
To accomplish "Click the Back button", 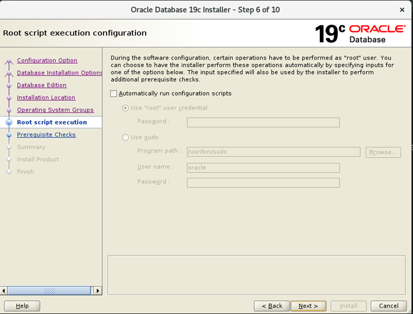I will click(x=272, y=306).
